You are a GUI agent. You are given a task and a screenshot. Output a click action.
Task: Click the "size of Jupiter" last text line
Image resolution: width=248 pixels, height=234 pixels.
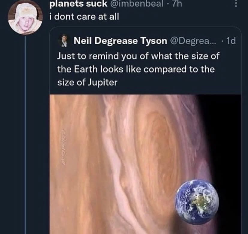click(87, 82)
